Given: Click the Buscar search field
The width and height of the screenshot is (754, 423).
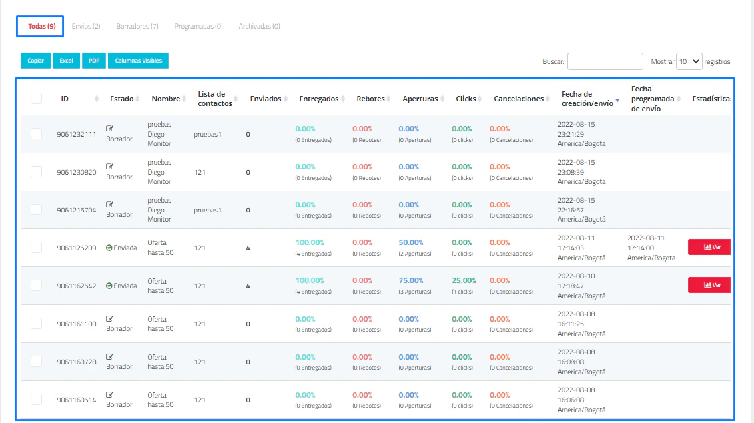Looking at the screenshot, I should point(605,61).
